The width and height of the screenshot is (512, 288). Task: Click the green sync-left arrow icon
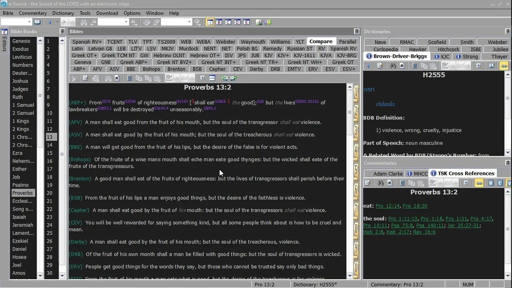pyautogui.click(x=225, y=78)
